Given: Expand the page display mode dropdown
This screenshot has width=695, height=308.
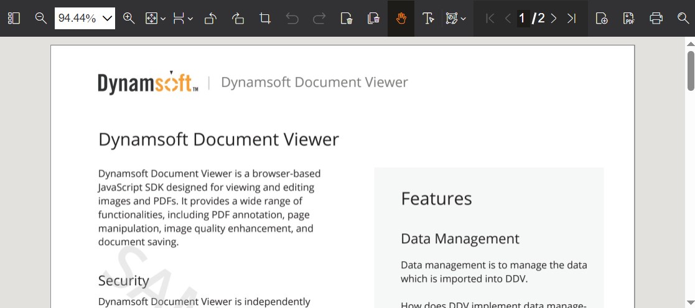Looking at the screenshot, I should [x=183, y=19].
